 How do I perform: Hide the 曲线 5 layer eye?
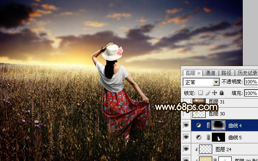186,137
